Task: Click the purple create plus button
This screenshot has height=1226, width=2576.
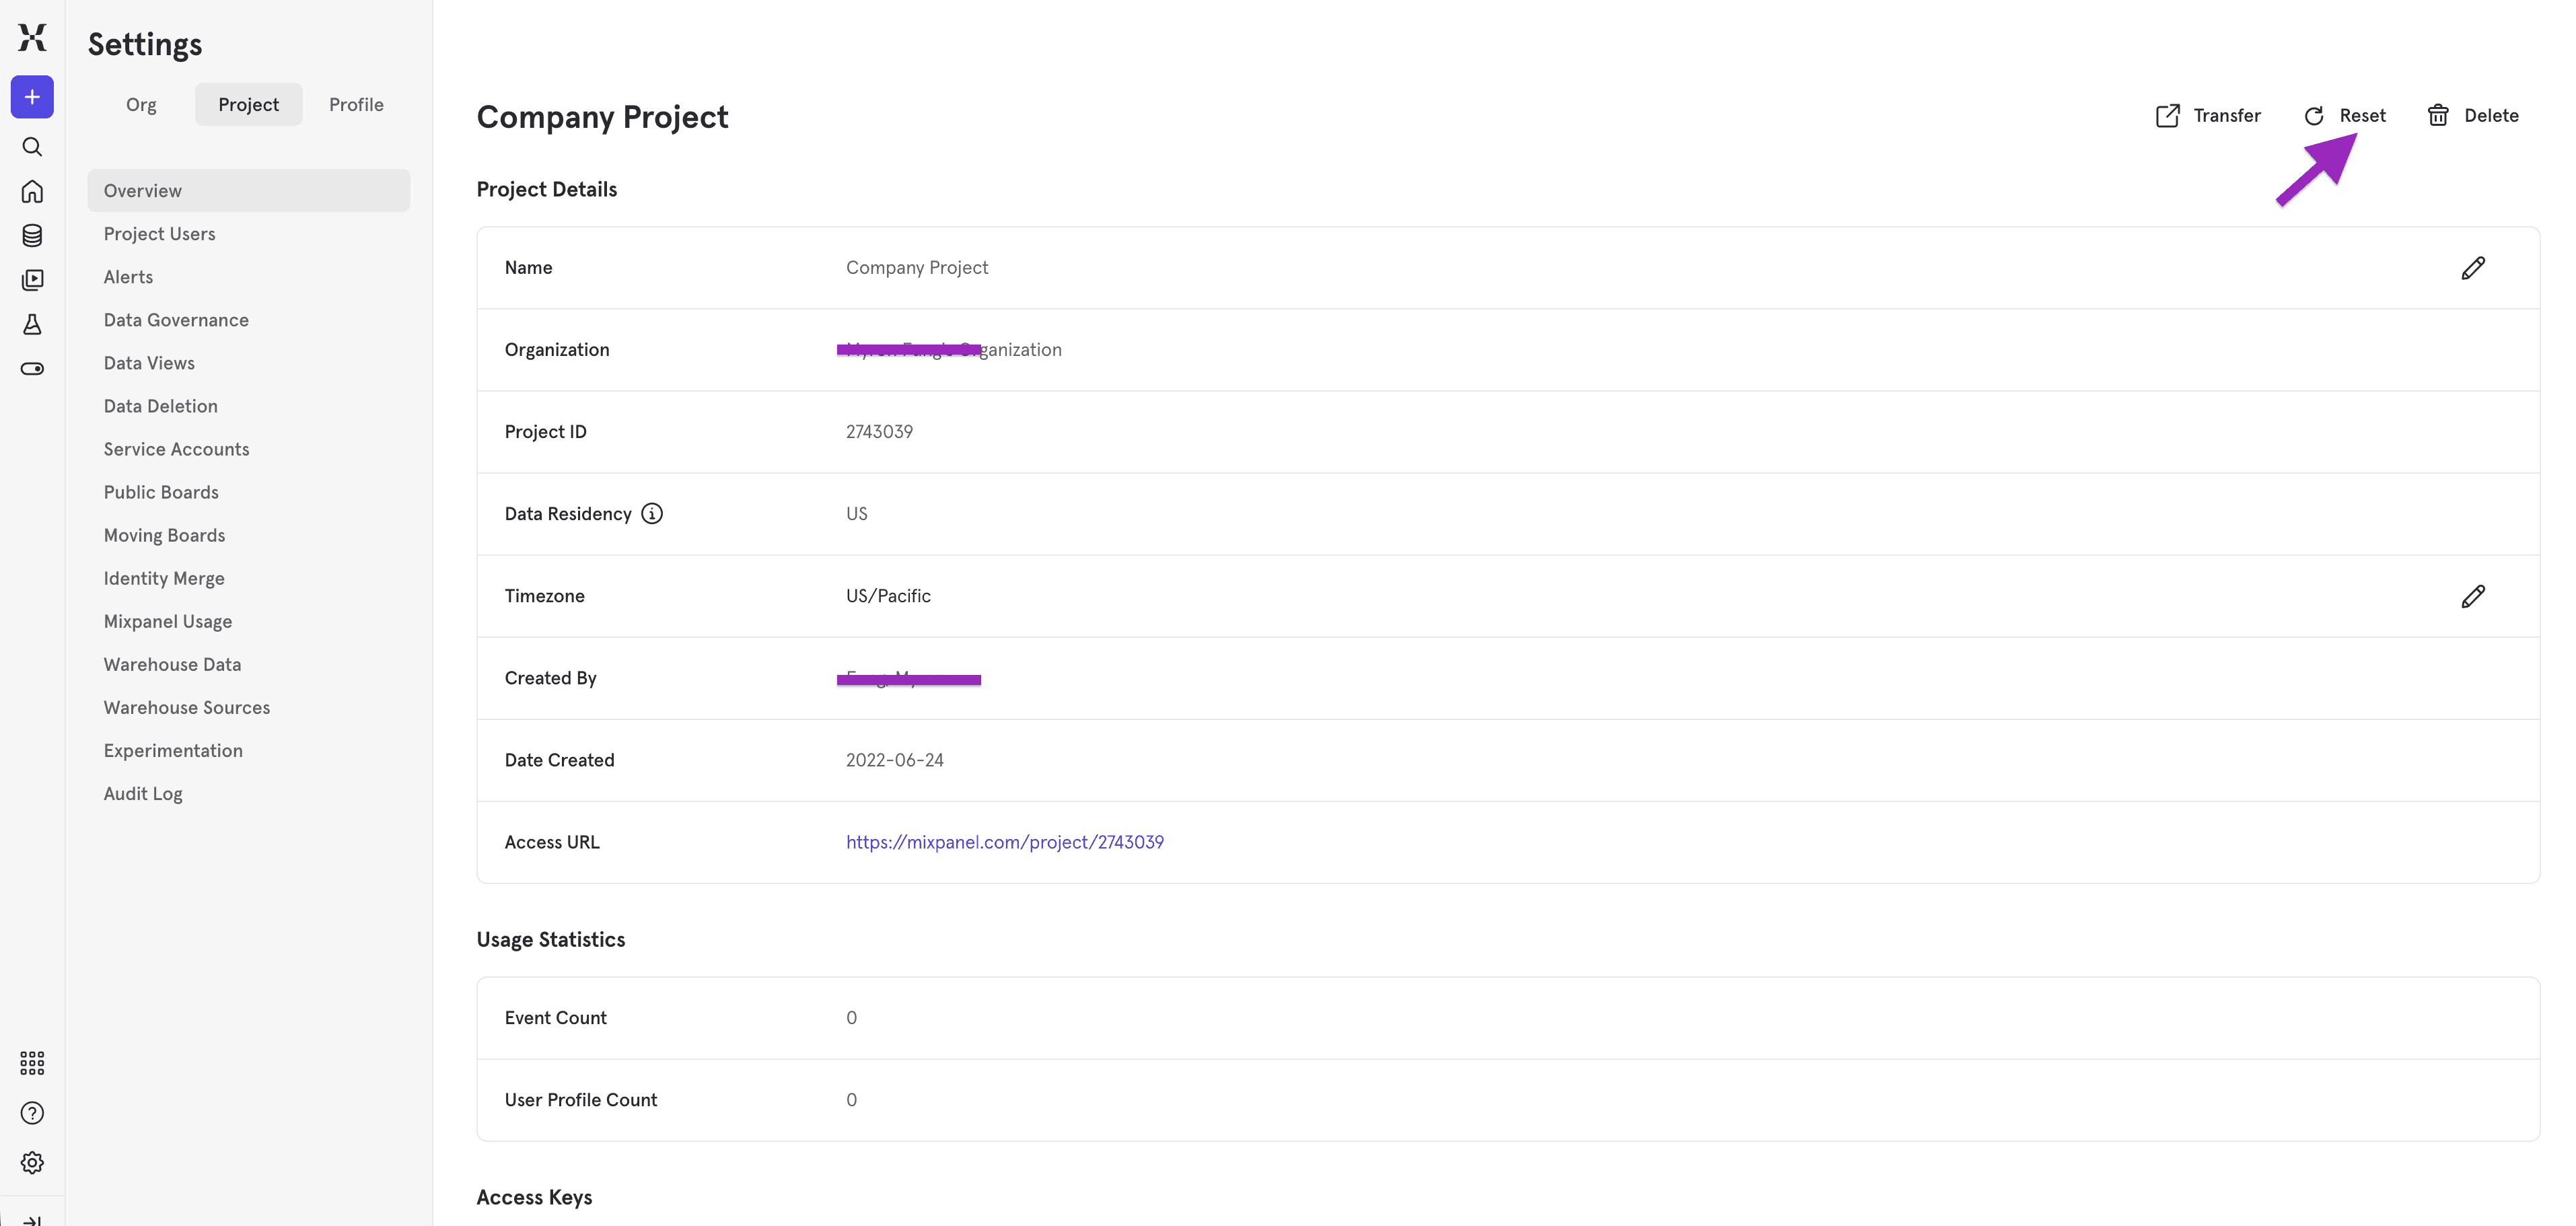Action: point(32,97)
